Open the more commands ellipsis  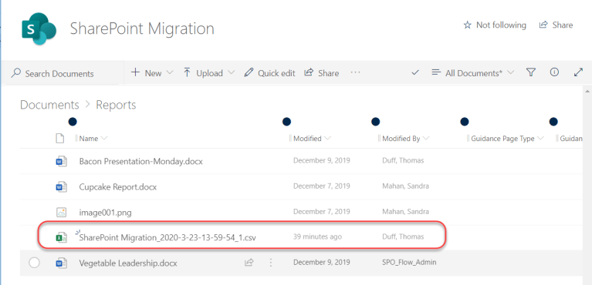pos(355,72)
